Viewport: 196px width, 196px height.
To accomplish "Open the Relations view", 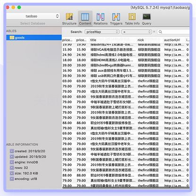I will [100, 19].
